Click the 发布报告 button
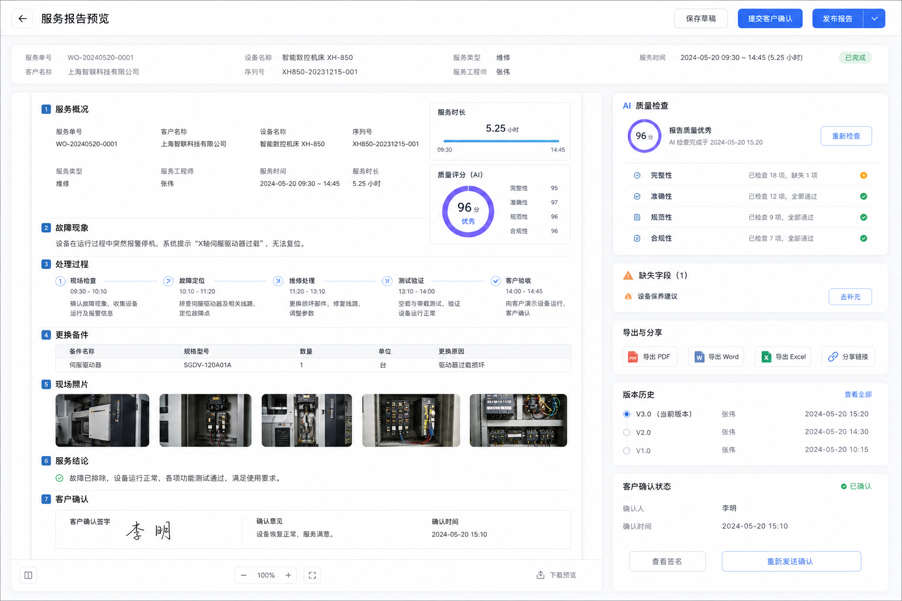Viewport: 902px width, 601px height. pos(838,19)
